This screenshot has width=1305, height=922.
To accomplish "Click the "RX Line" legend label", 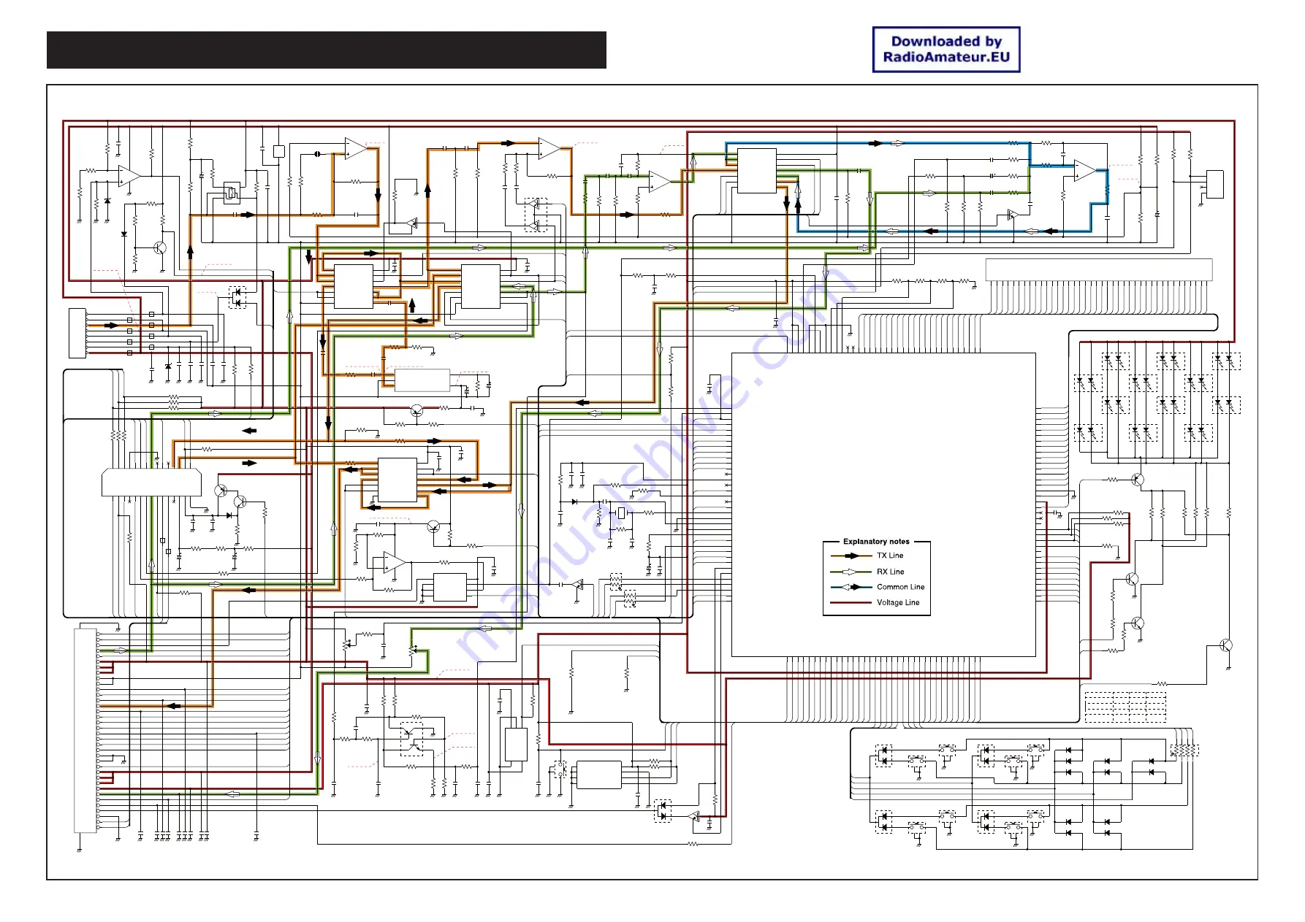I will pos(890,572).
